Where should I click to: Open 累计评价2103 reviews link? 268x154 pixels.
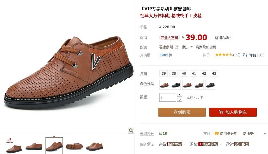pyautogui.click(x=253, y=55)
